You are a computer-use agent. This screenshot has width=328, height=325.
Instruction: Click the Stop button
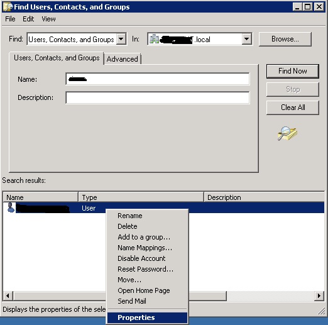[x=293, y=89]
